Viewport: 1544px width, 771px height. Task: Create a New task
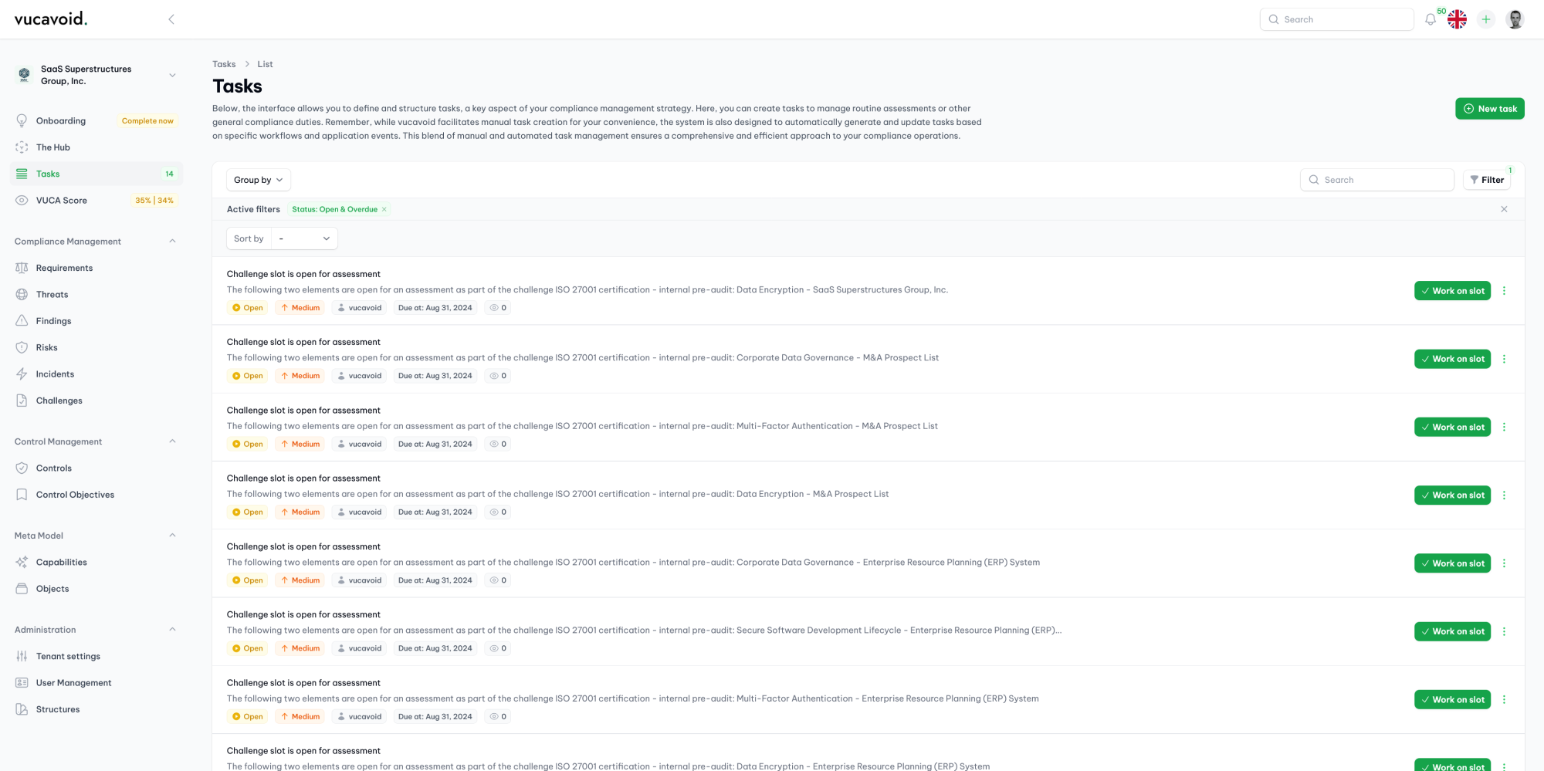1490,108
